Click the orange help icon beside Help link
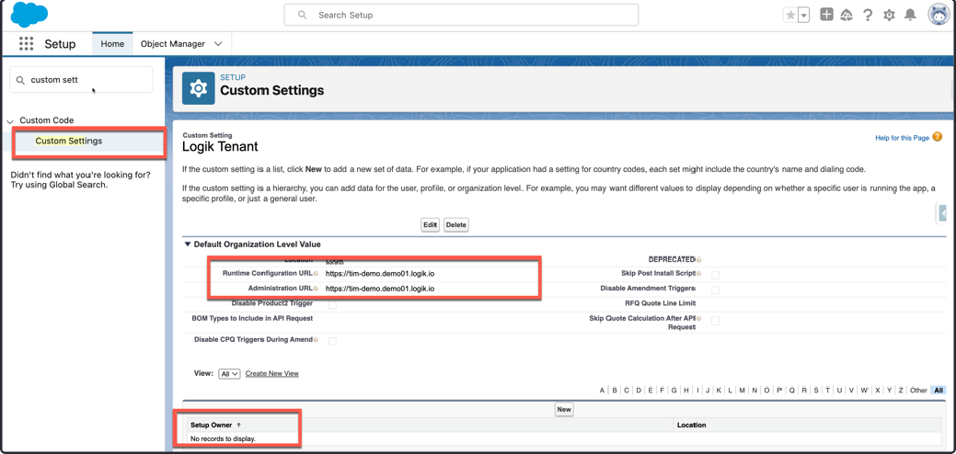 point(937,137)
